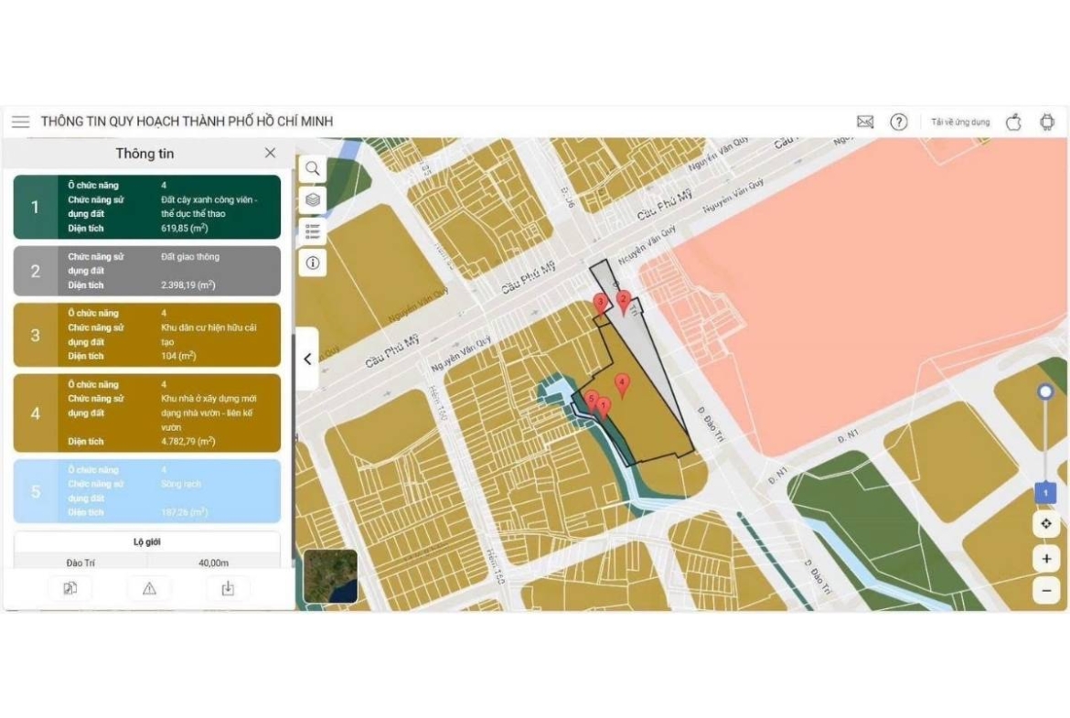This screenshot has height=718, width=1070.
Task: Click the 2.398,19 (m²) area value
Action: click(x=188, y=285)
